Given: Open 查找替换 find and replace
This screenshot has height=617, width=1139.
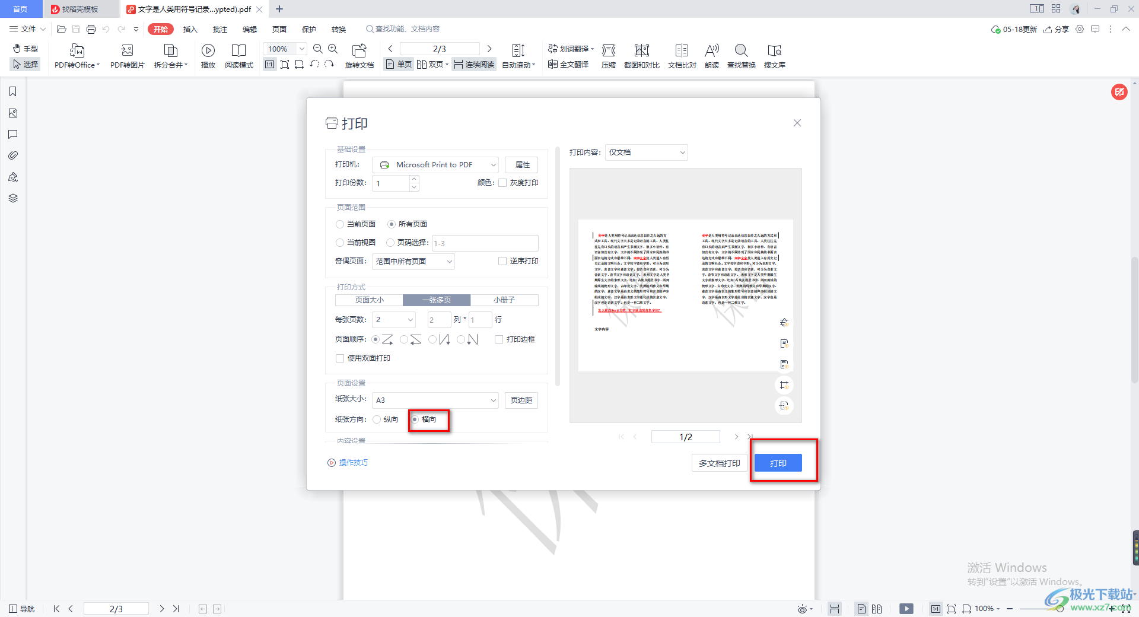Looking at the screenshot, I should (742, 56).
